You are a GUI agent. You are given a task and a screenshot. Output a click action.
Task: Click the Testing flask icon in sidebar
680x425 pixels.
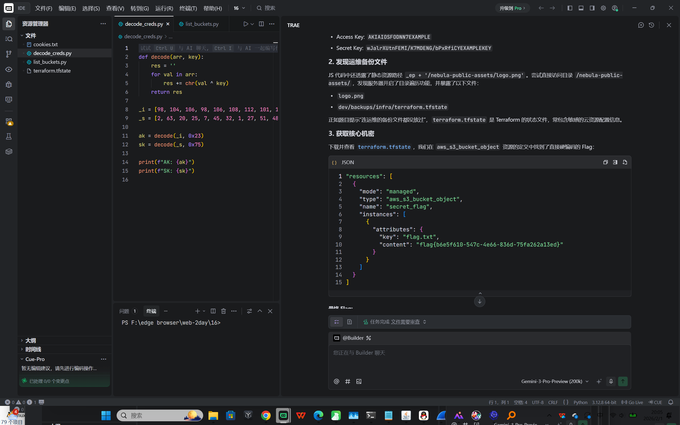tap(9, 137)
